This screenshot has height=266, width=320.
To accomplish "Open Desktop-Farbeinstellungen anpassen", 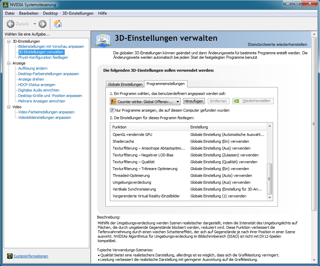I will pos(48,74).
